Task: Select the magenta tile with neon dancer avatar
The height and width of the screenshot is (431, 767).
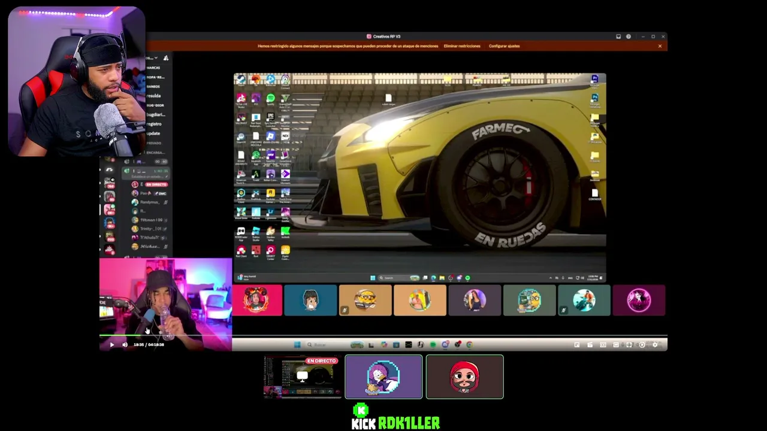Action: [x=639, y=300]
